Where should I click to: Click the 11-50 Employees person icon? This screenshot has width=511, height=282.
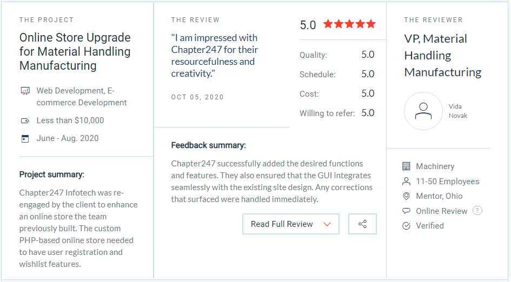coord(407,182)
